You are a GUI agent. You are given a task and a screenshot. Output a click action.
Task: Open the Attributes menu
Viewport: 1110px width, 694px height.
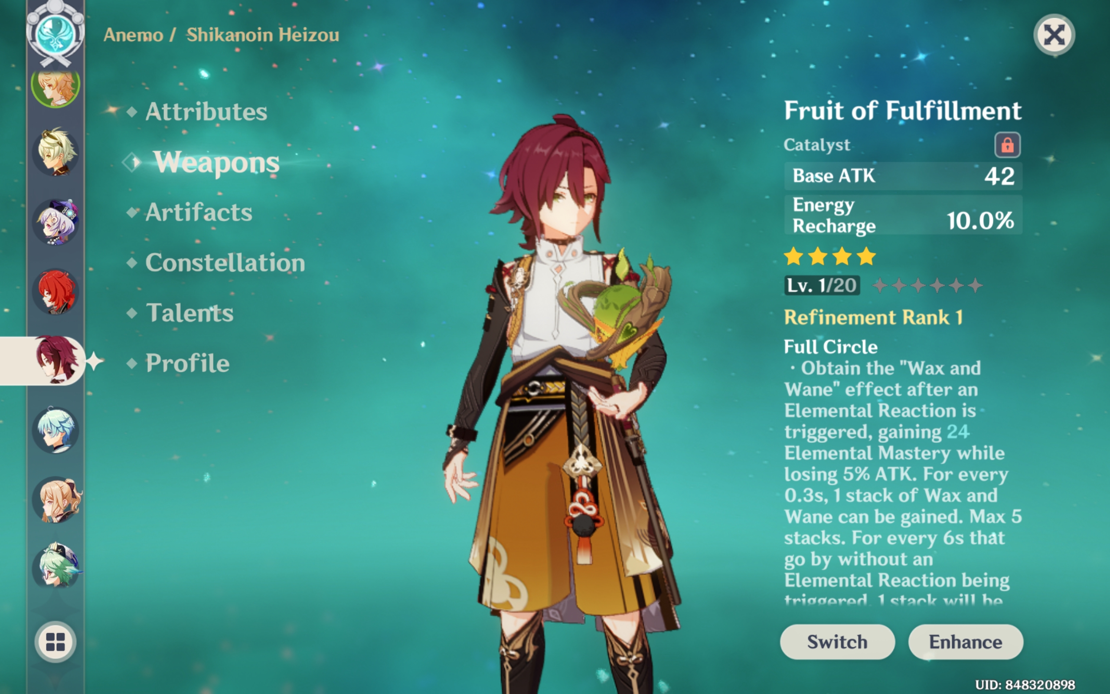(206, 111)
